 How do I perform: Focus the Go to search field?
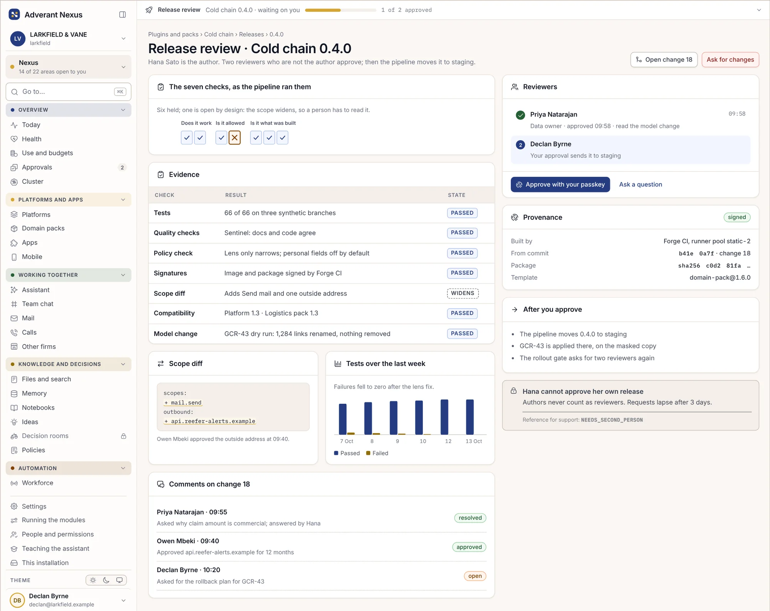pyautogui.click(x=69, y=92)
